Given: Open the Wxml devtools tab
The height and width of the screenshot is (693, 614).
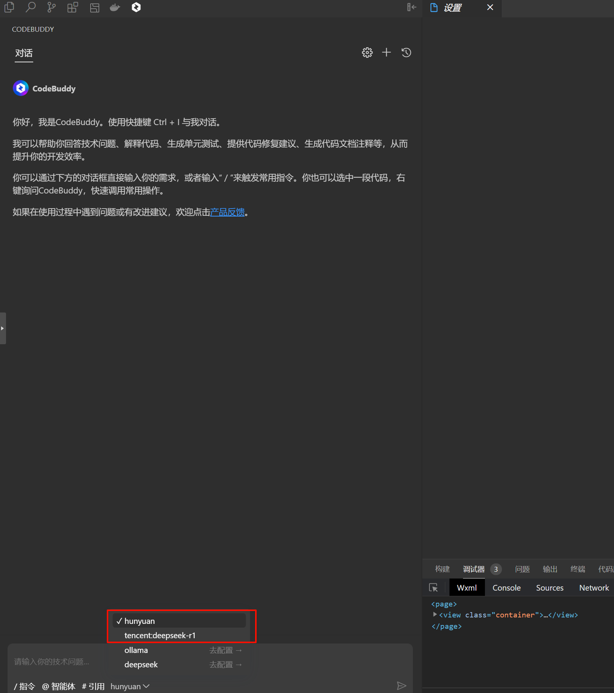Looking at the screenshot, I should click(467, 588).
